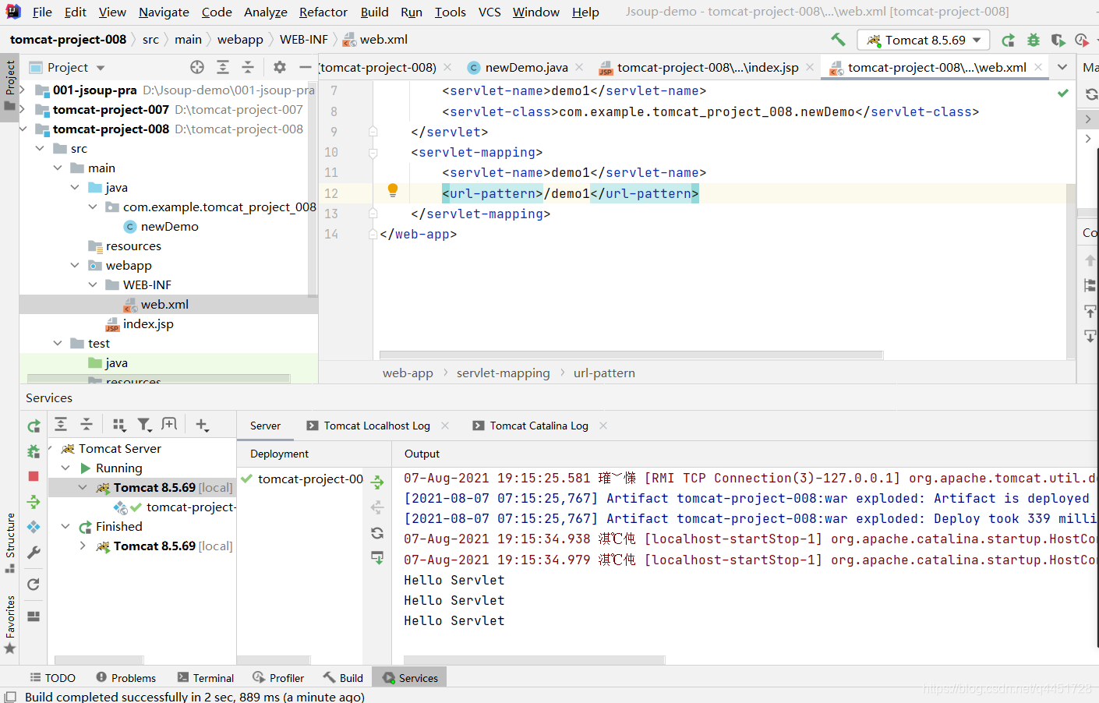The width and height of the screenshot is (1099, 703).
Task: Expand the 001-jsoup-pra project node
Action: 23,90
